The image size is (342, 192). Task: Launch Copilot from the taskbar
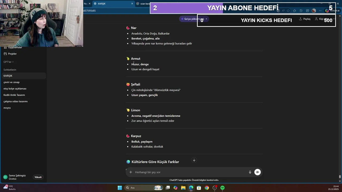[175, 188]
